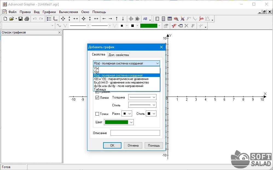Image resolution: width=273 pixels, height=170 pixels.
Task: Open the Стиль dropdown next to Точки
Action: pyautogui.click(x=151, y=114)
